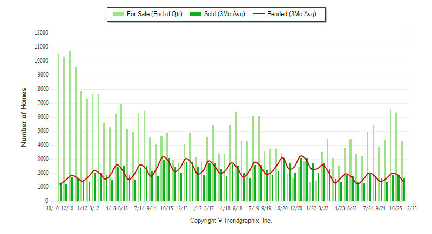432x234 pixels.
Task: Click the 4/13-6/13 x-axis label
Action: (x=117, y=208)
